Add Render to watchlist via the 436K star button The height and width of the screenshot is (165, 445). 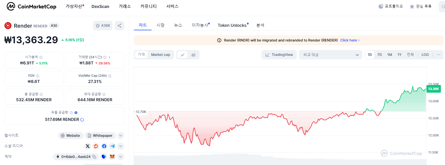click(103, 26)
